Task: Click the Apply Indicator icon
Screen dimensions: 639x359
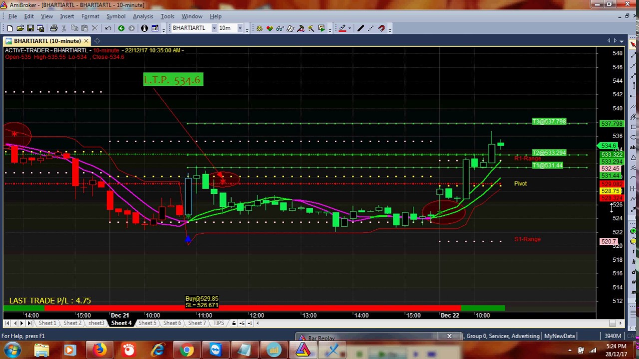Action: point(301,28)
